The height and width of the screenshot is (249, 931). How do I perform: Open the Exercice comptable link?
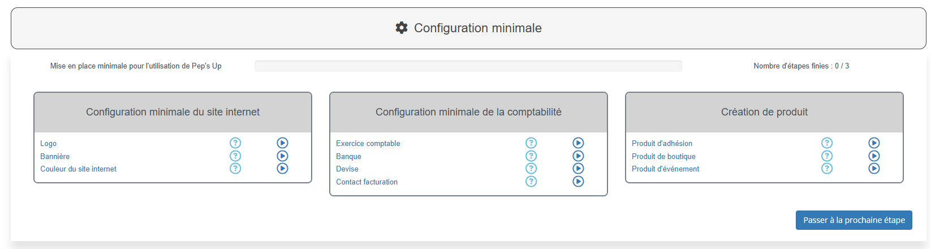(x=368, y=144)
